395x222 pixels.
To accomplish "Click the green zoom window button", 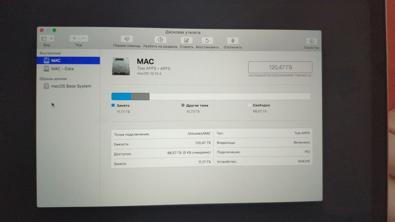I will (x=54, y=30).
